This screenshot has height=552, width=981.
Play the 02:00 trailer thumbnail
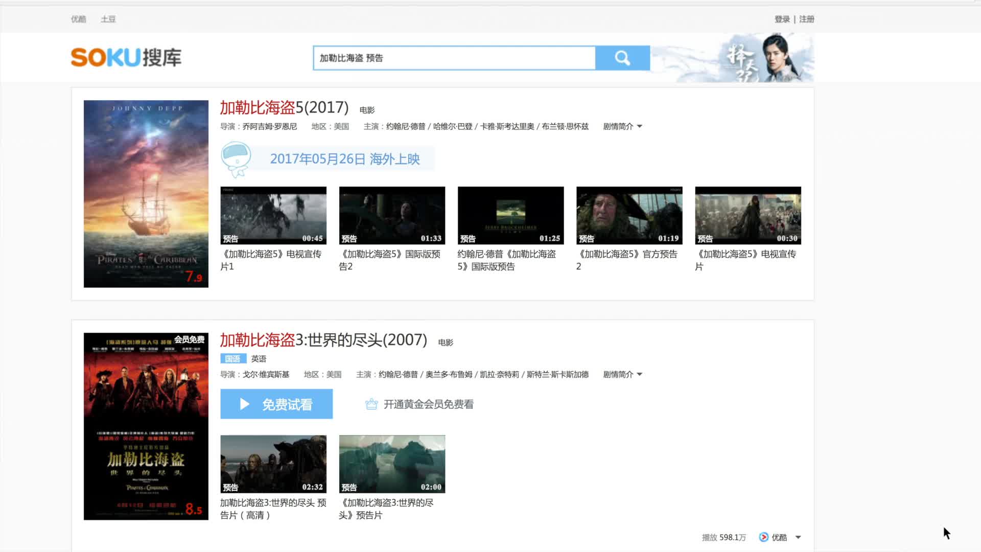click(392, 464)
